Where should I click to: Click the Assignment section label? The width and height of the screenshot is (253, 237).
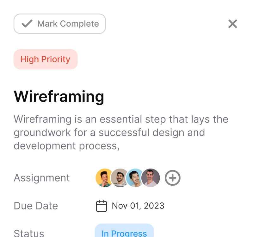[41, 178]
